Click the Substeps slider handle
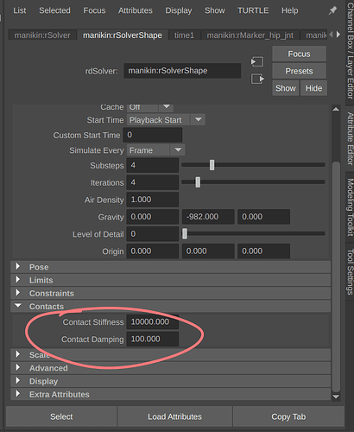Viewport: 354px width, 432px height. [x=212, y=165]
